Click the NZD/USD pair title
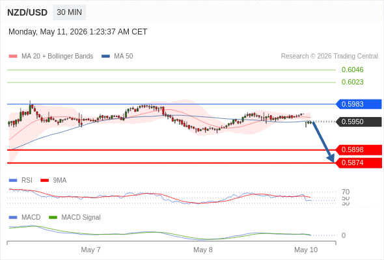 (x=27, y=12)
